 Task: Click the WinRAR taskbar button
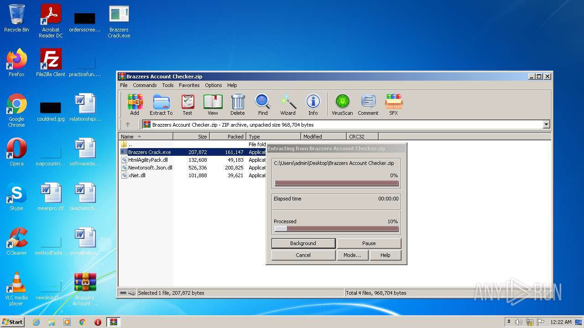114,322
